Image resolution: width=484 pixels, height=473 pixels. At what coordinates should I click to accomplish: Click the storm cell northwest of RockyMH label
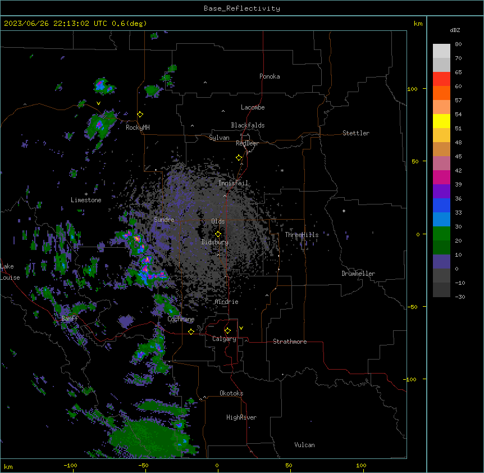point(99,125)
